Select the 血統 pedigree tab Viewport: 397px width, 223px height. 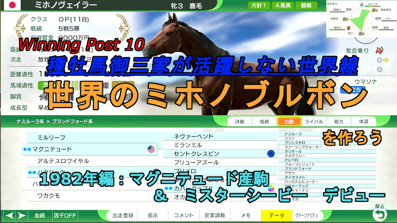coord(289,121)
